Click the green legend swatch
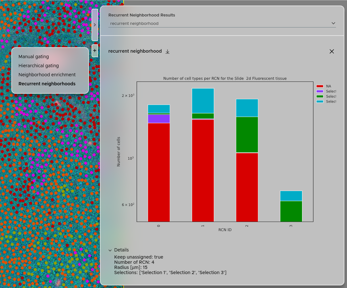This screenshot has width=347, height=288. point(320,96)
